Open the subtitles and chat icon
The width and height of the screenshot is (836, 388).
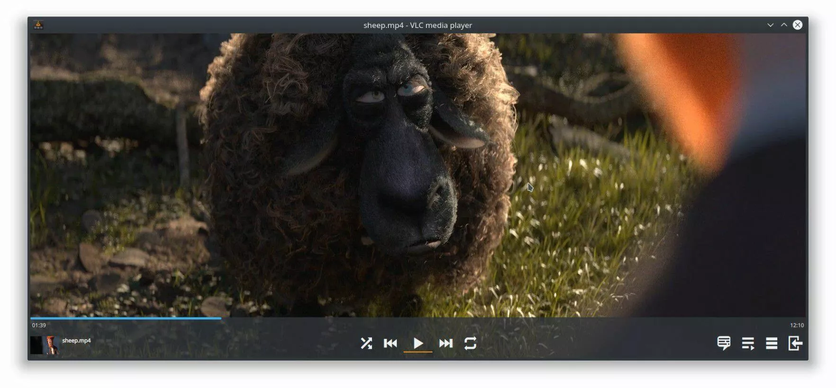point(724,343)
